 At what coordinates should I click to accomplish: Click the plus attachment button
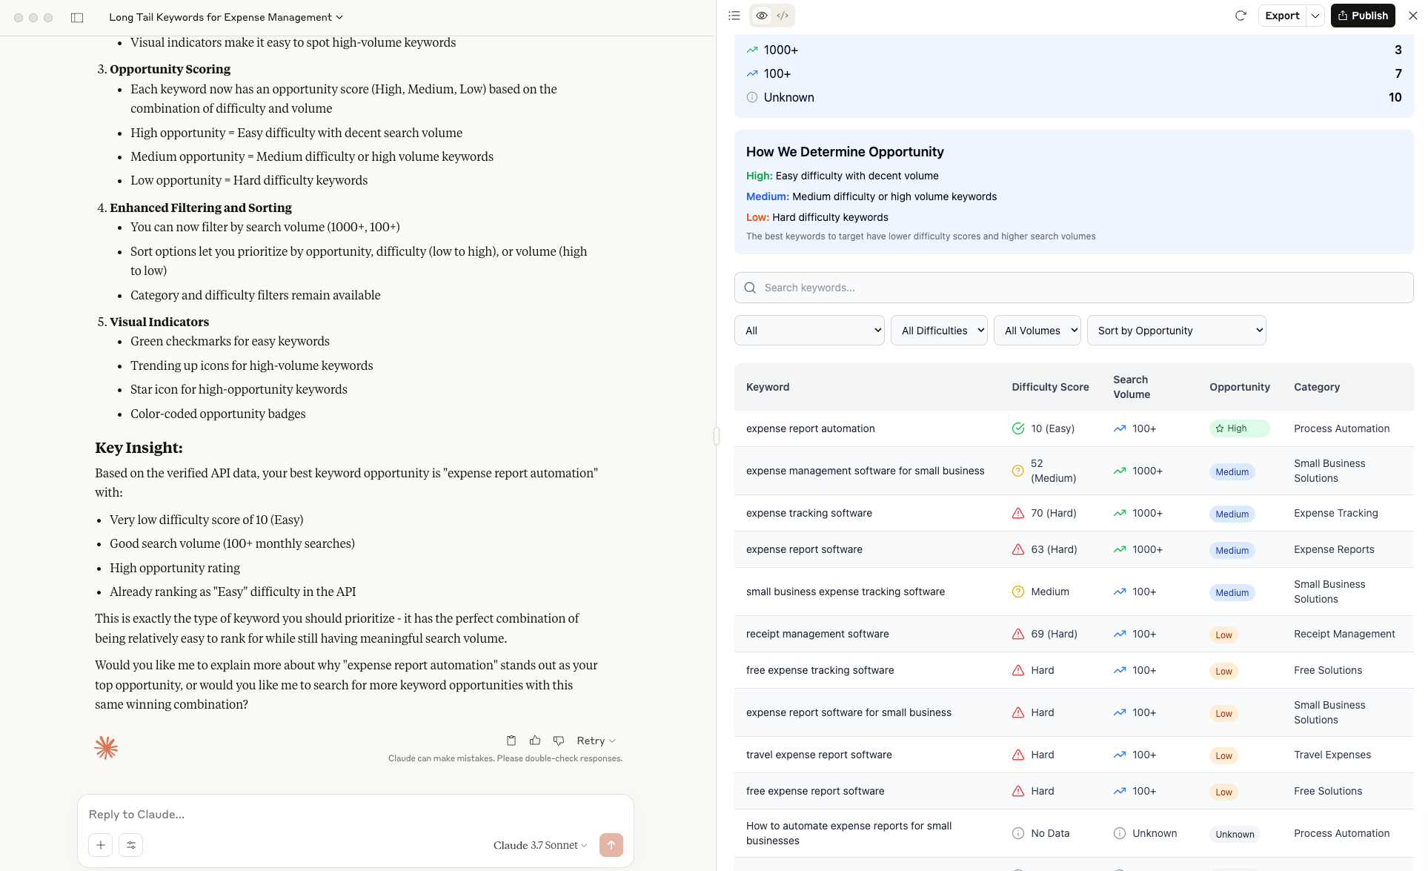click(101, 845)
